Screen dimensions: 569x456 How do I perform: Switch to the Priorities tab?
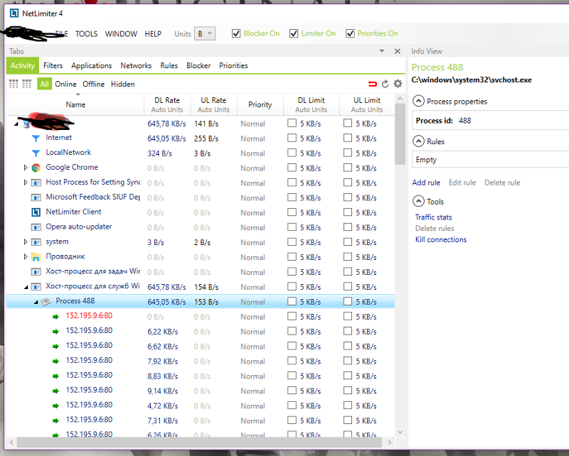[233, 65]
